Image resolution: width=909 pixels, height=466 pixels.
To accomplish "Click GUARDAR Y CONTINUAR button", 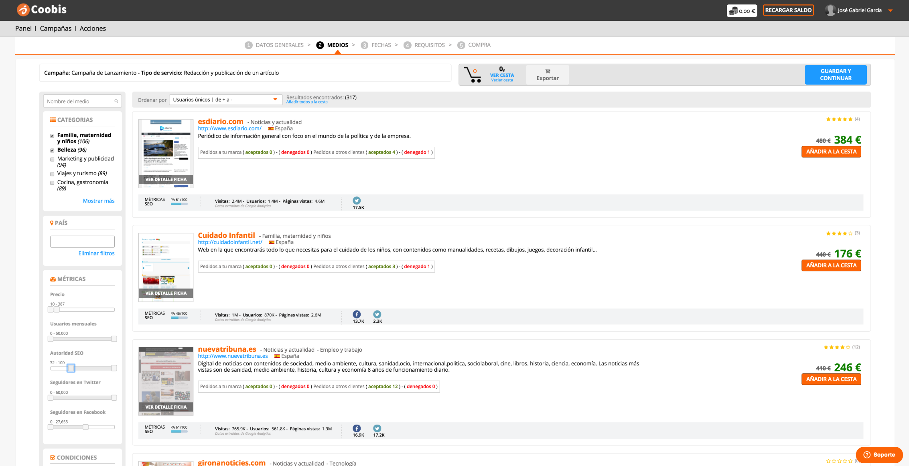I will tap(835, 75).
